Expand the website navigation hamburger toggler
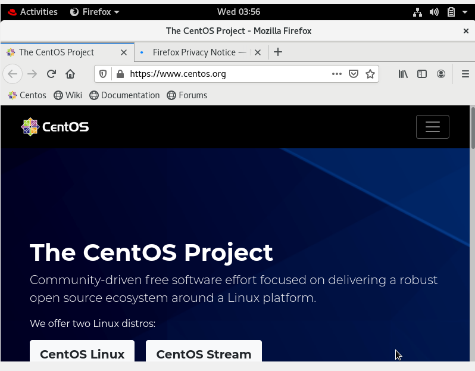Screen dimensions: 475x371 (433, 127)
